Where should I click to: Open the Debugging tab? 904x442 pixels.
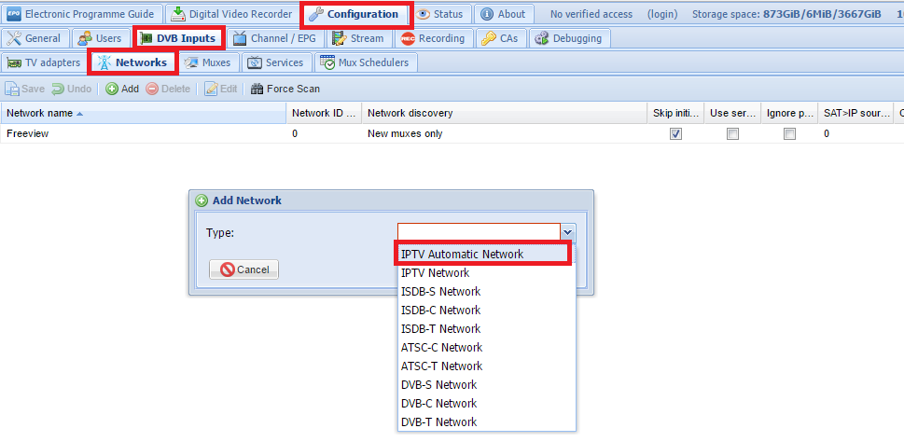568,38
